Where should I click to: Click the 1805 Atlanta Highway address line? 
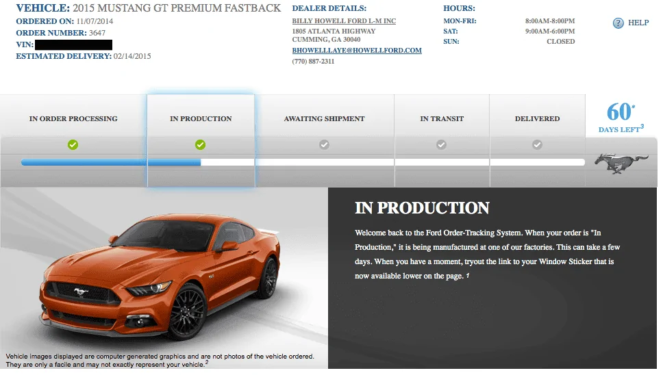(x=334, y=31)
